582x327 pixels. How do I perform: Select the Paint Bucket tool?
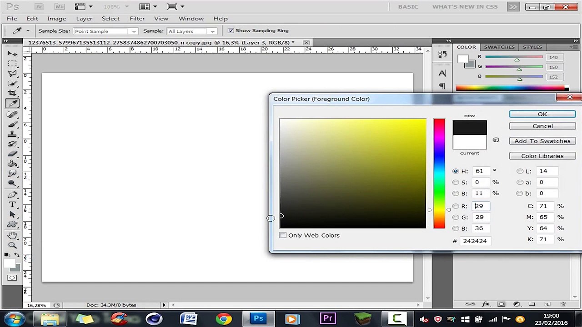[x=12, y=164]
